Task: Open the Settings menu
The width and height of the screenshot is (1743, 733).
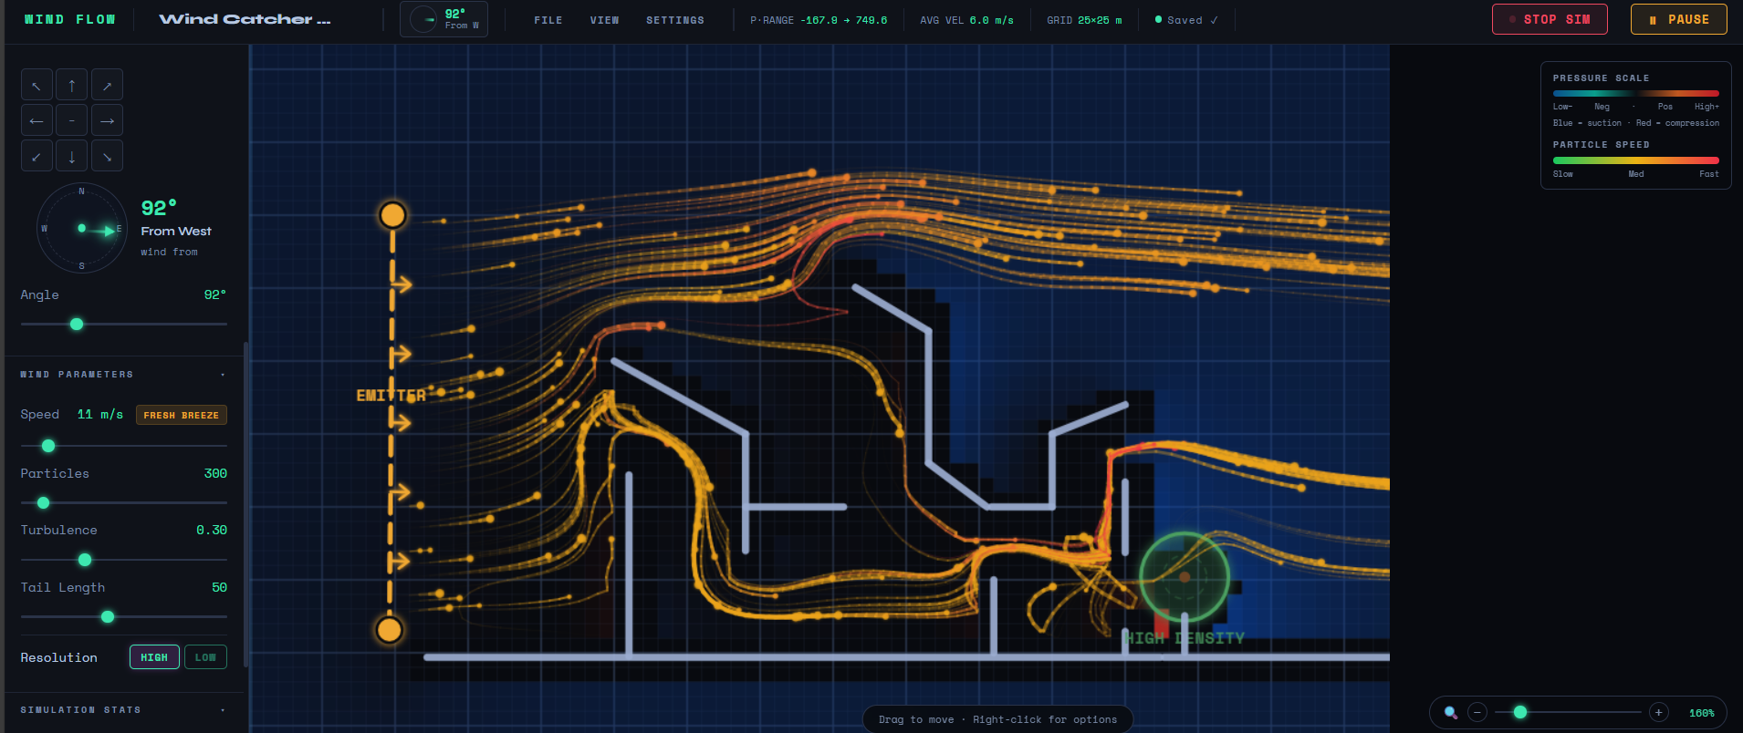Action: [x=675, y=20]
